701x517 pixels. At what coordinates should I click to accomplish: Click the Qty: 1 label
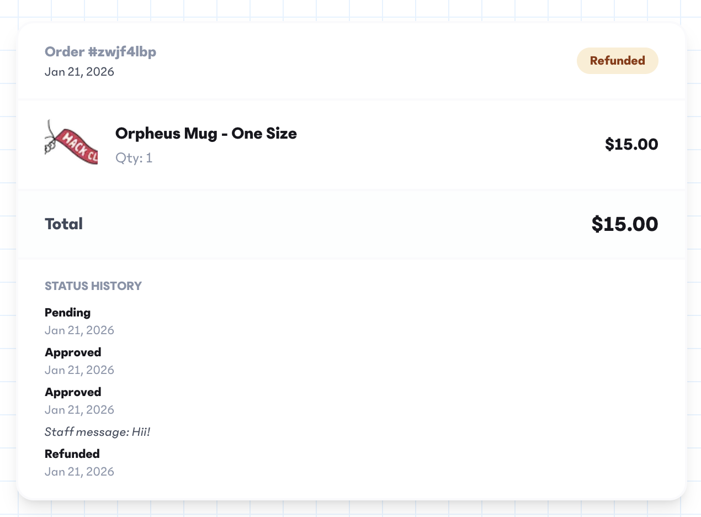pyautogui.click(x=134, y=158)
